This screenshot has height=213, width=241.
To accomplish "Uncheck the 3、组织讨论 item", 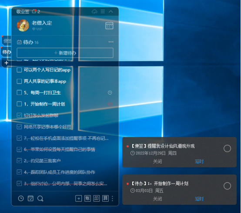I will (x=19, y=184).
